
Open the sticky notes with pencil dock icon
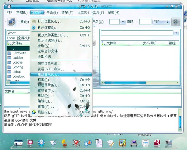[x=111, y=143]
